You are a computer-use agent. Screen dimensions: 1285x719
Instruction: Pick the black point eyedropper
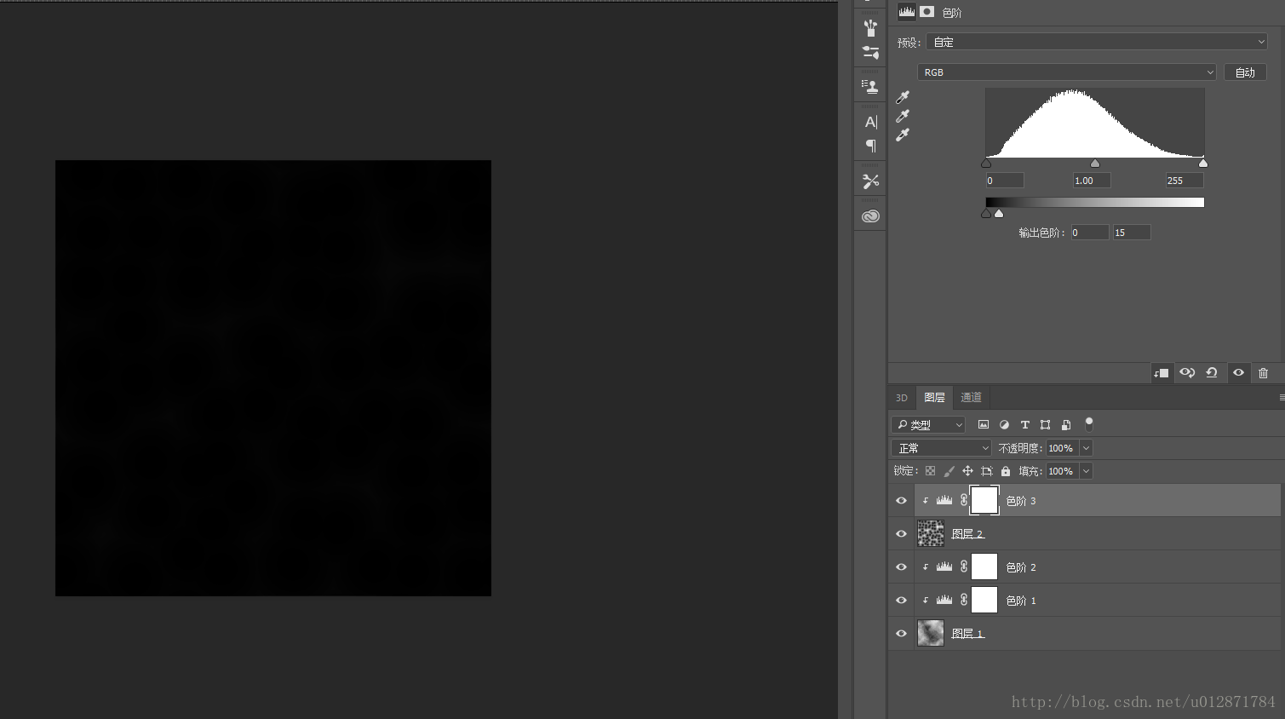pos(903,97)
